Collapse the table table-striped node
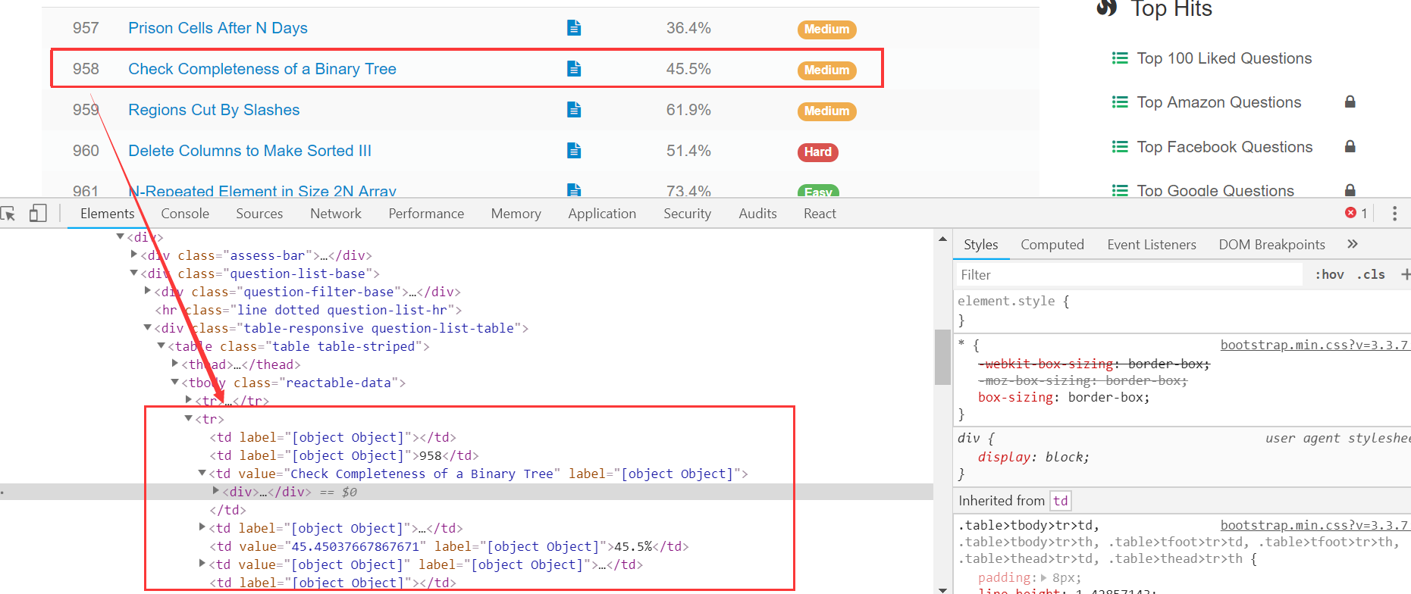The image size is (1411, 594). pyautogui.click(x=161, y=345)
